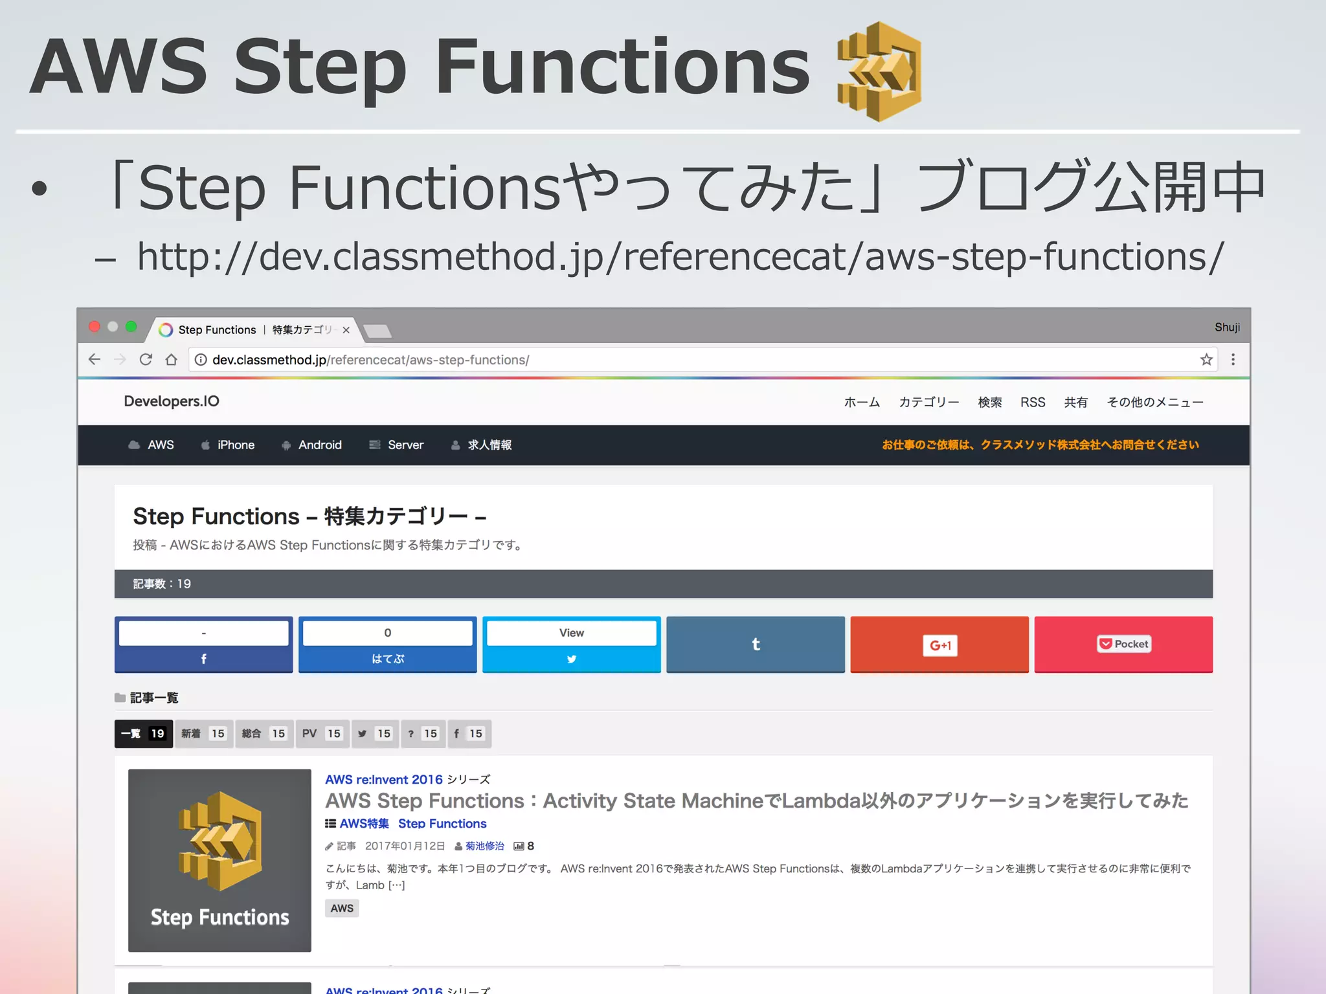Click 2017年01月12日 article date
The height and width of the screenshot is (994, 1326).
[405, 846]
